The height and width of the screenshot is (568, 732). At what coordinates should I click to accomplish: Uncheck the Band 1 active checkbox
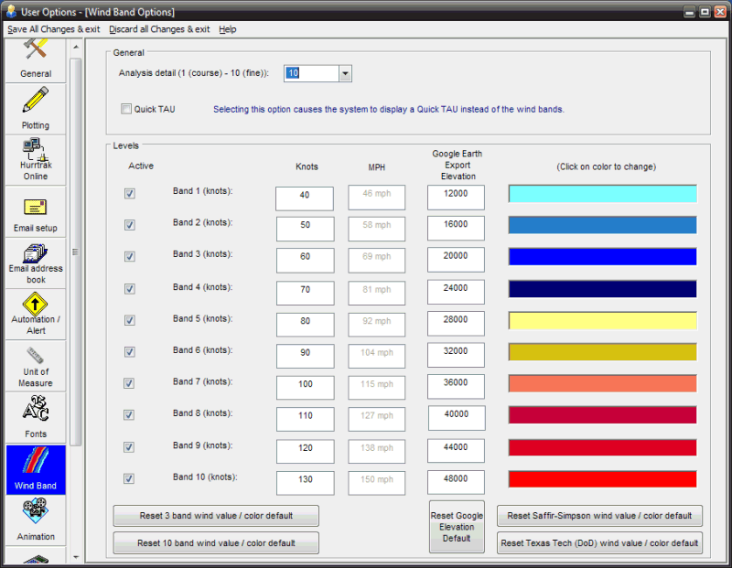tap(130, 194)
